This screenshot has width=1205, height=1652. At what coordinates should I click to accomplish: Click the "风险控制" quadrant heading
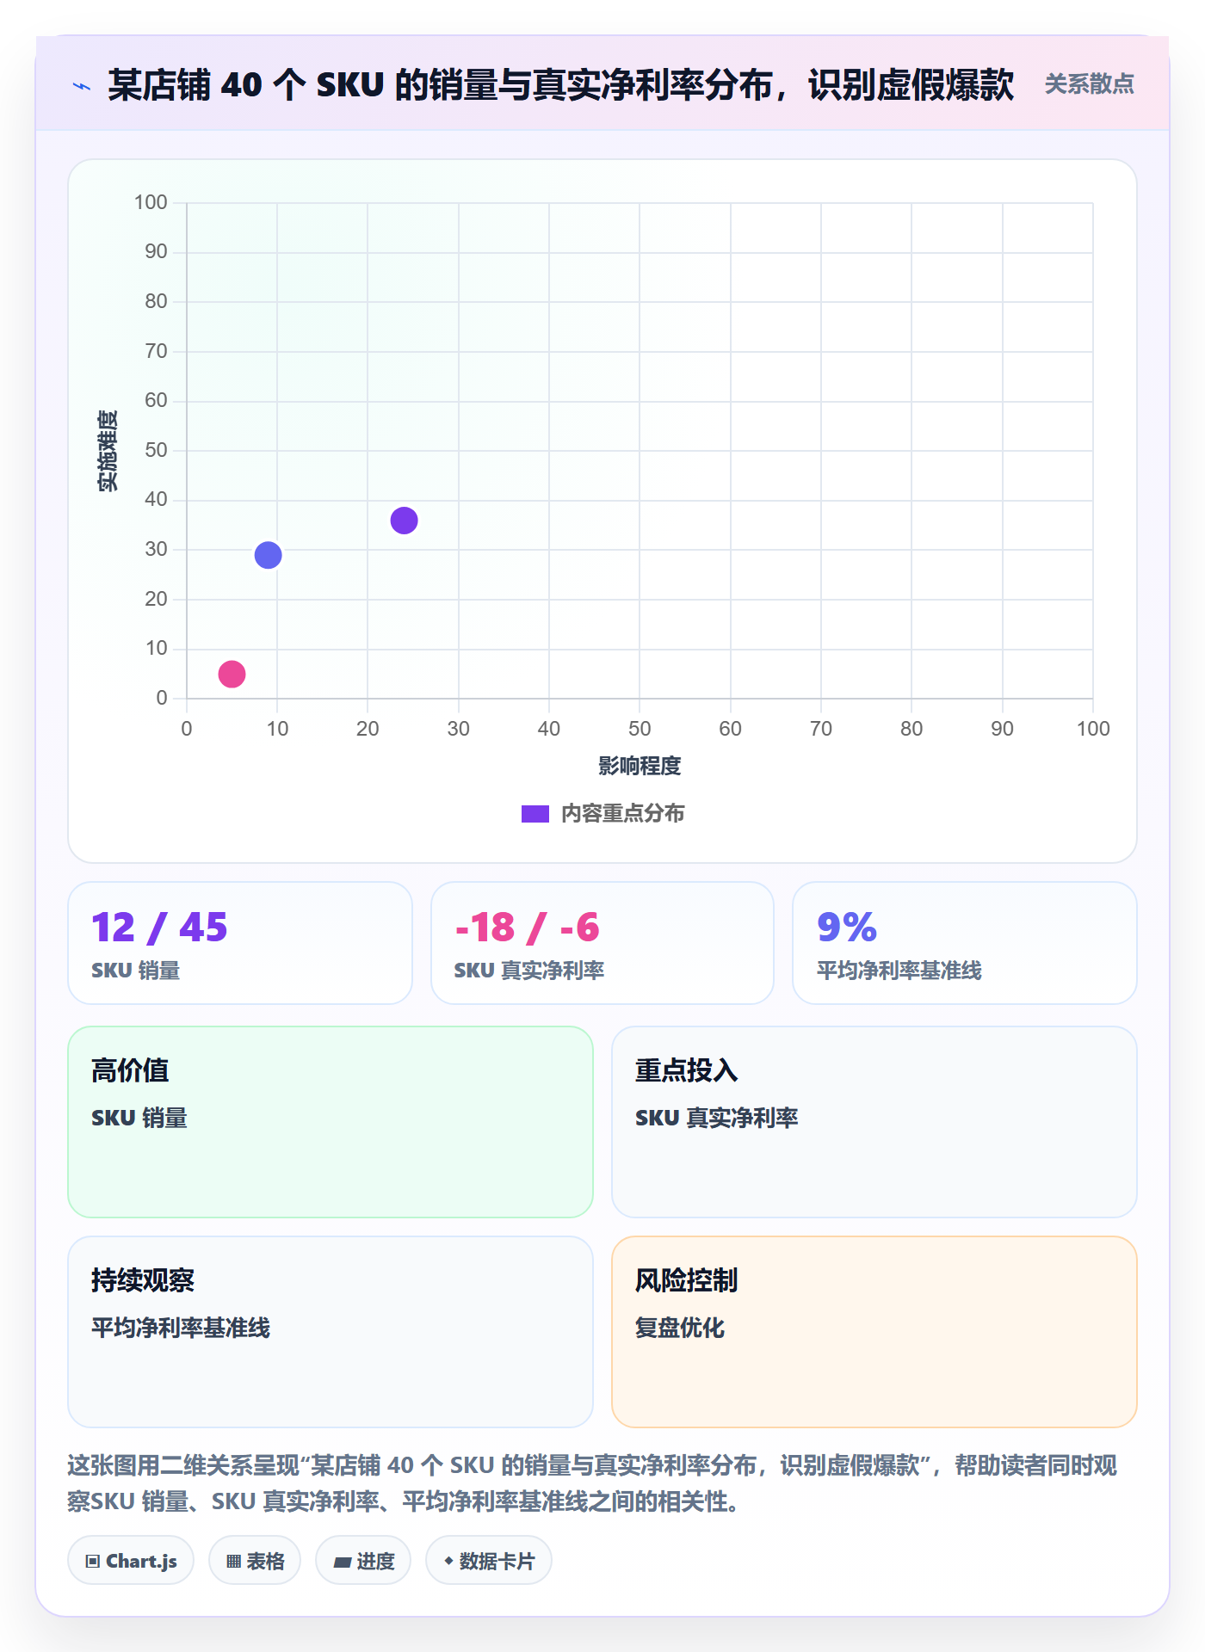click(x=686, y=1280)
